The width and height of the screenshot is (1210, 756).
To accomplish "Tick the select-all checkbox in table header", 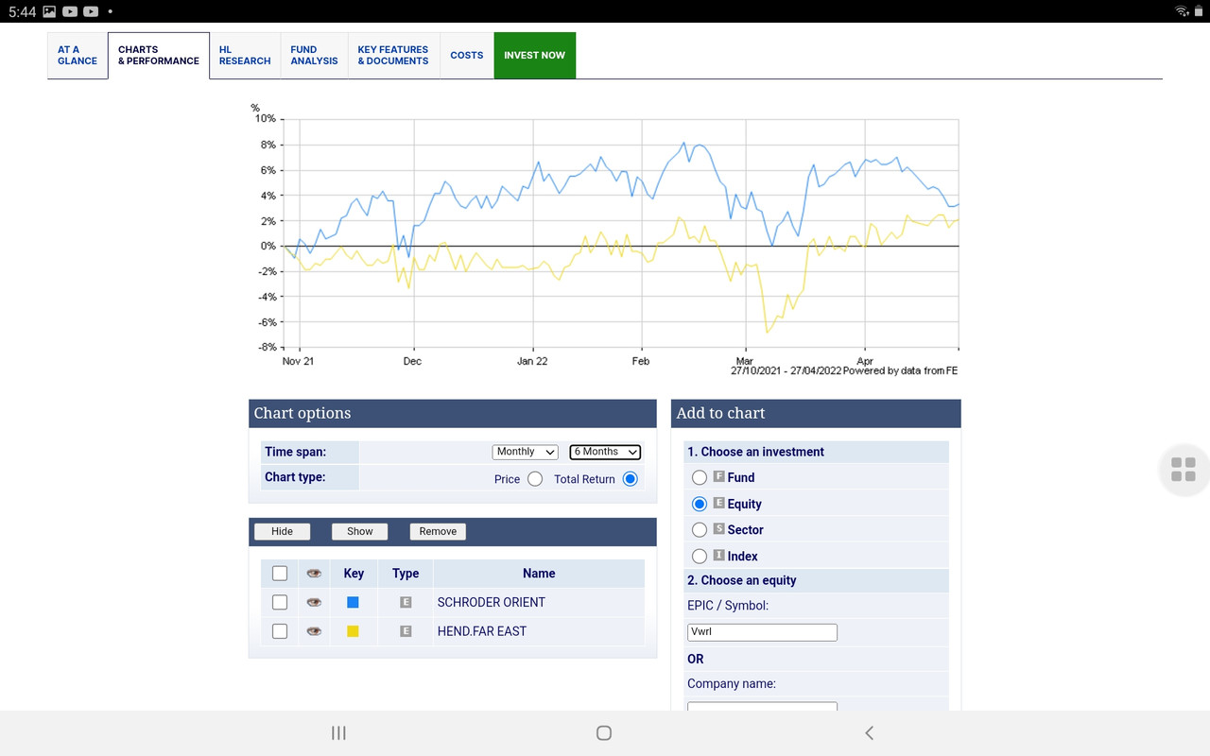I will pyautogui.click(x=280, y=574).
